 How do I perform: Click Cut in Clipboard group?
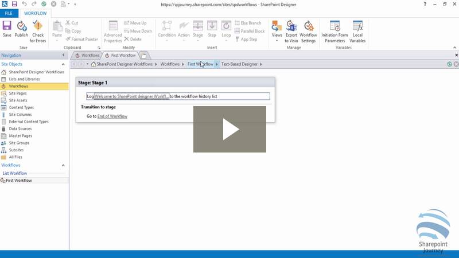tap(72, 23)
